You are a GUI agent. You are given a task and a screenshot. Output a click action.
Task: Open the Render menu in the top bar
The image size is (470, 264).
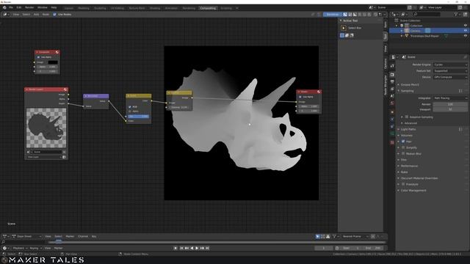point(29,7)
